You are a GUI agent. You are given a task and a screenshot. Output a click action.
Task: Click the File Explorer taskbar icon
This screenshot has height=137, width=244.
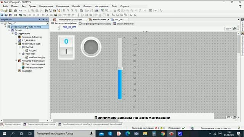point(145,134)
